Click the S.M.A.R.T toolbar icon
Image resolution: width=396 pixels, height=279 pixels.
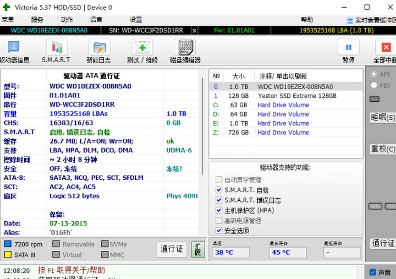[56, 47]
